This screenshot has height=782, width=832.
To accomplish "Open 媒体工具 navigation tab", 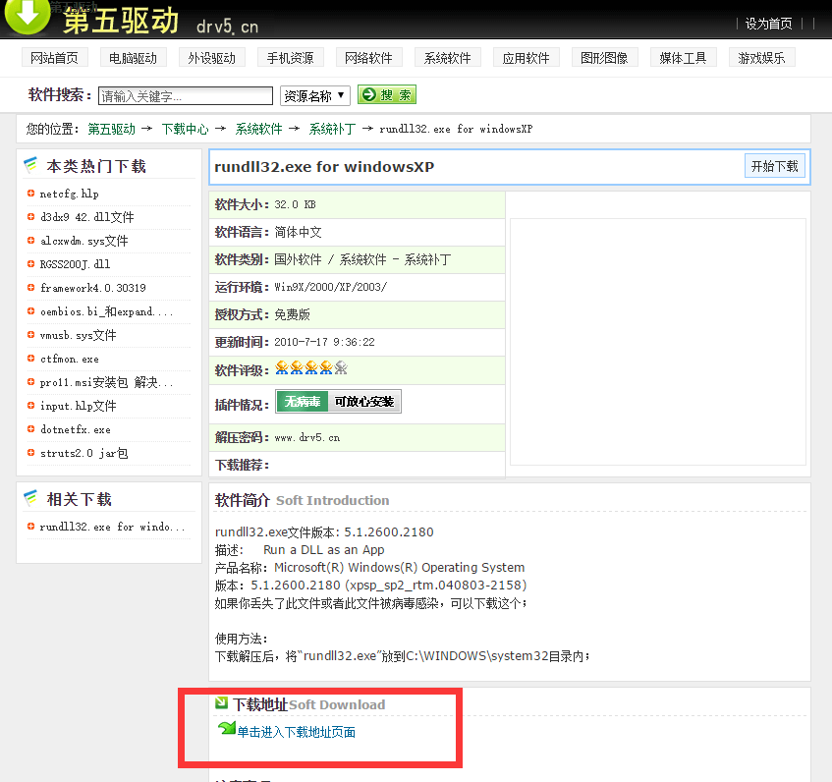I will [683, 58].
